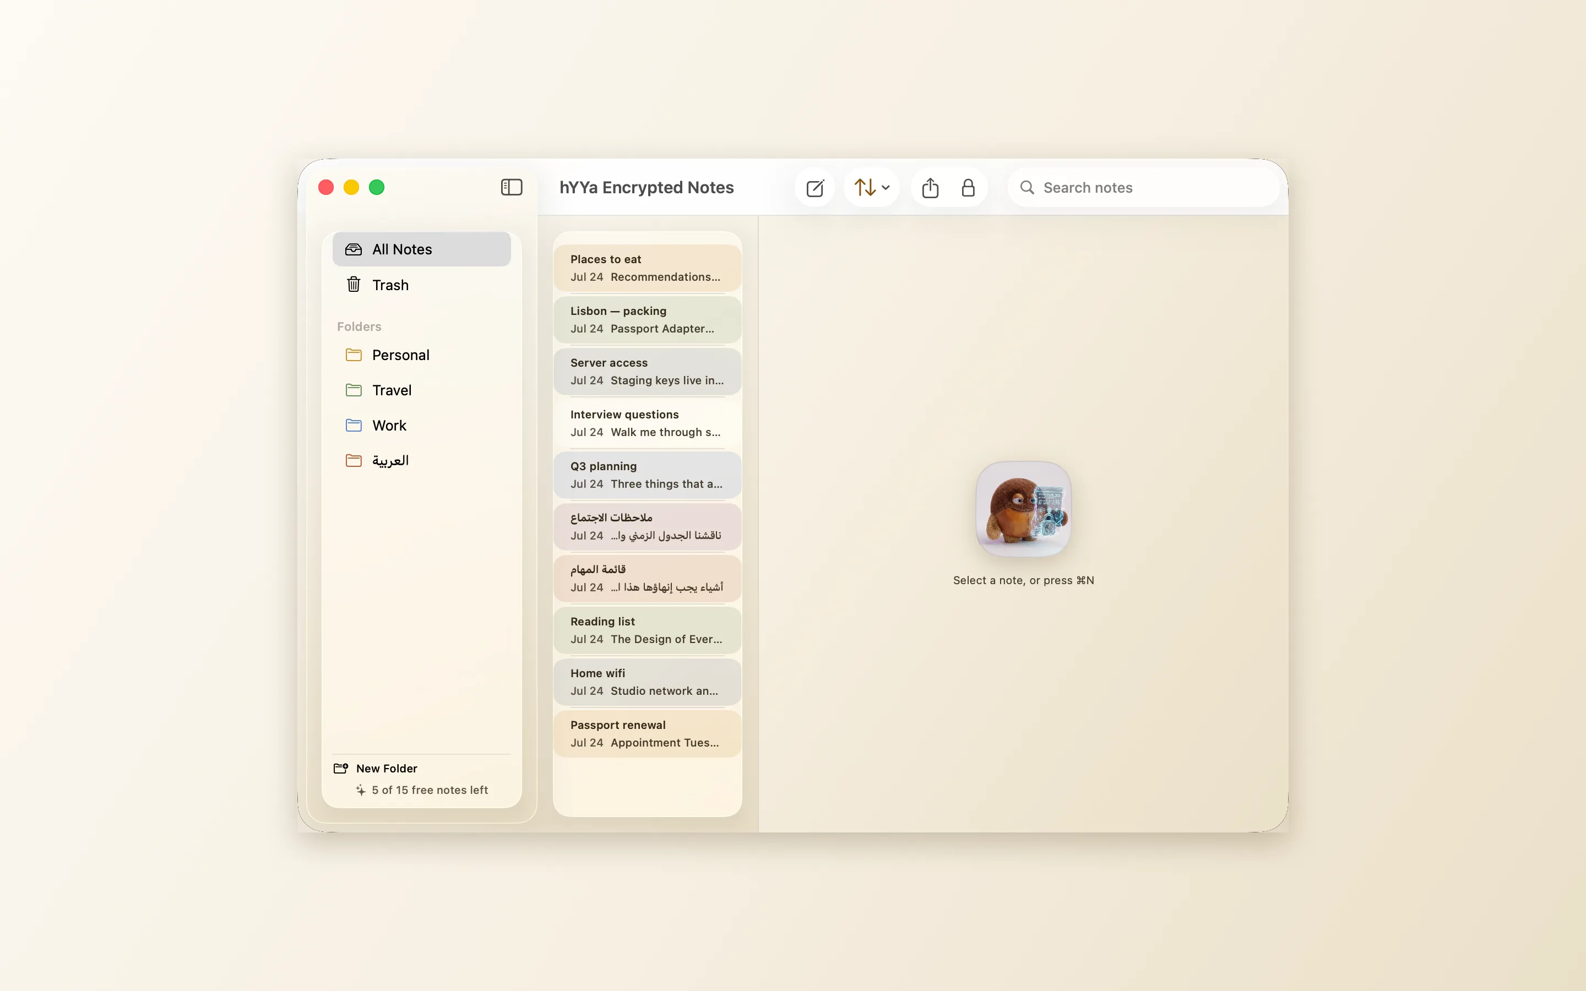Open the Reading list note

647,630
